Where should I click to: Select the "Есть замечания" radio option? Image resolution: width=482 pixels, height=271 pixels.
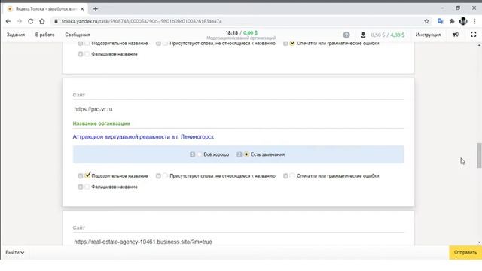[x=246, y=154]
